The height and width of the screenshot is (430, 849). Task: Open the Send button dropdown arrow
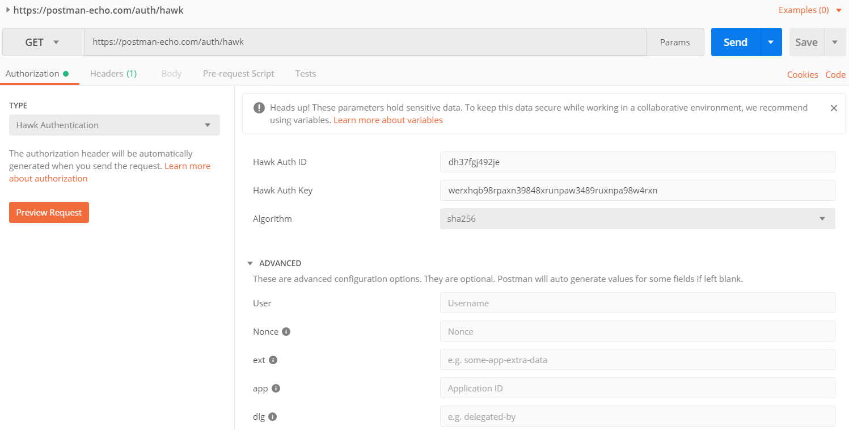(771, 42)
